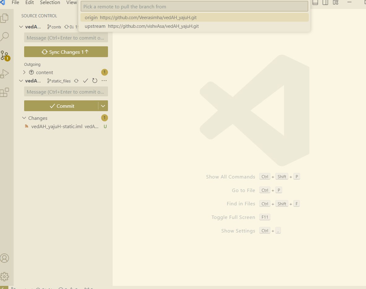Click the Sync Changes 1↑ button
This screenshot has height=289, width=366.
click(x=66, y=52)
